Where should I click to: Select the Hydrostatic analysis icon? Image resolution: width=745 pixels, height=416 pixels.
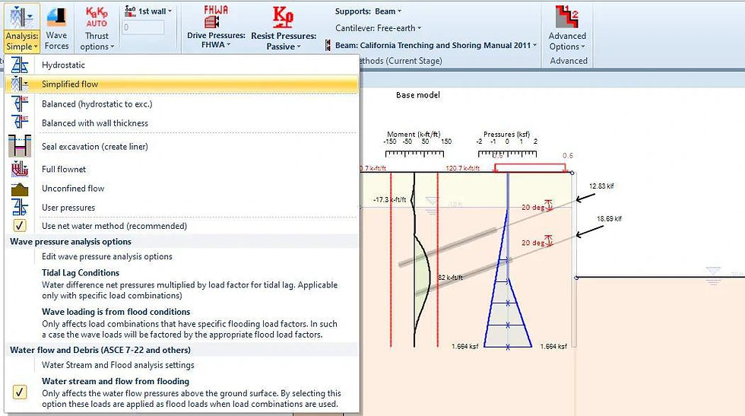[x=20, y=65]
